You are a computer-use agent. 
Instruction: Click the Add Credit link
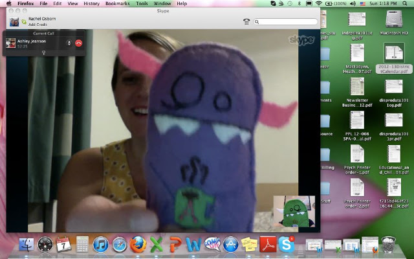(38, 25)
